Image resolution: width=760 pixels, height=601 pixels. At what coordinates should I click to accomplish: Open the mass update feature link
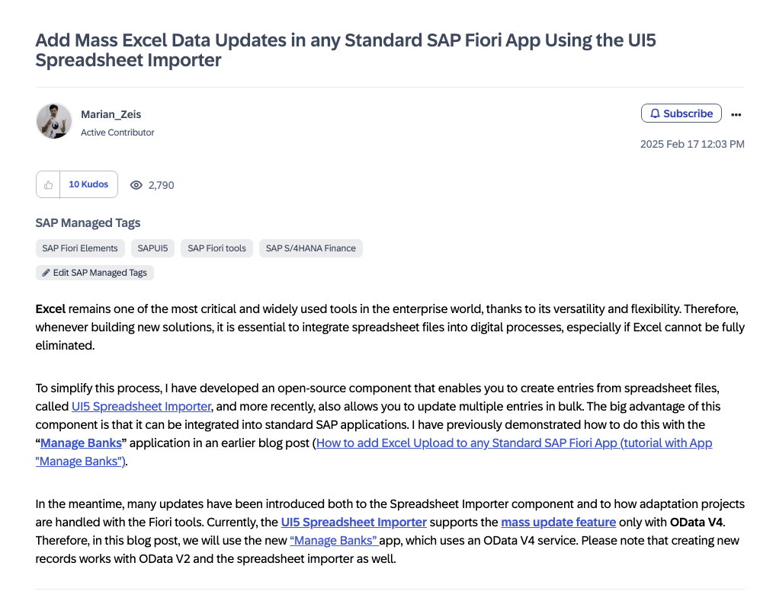(x=558, y=523)
